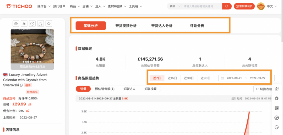
Task: Click the hammer/monitor icon above product image
Action: [x=24, y=24]
